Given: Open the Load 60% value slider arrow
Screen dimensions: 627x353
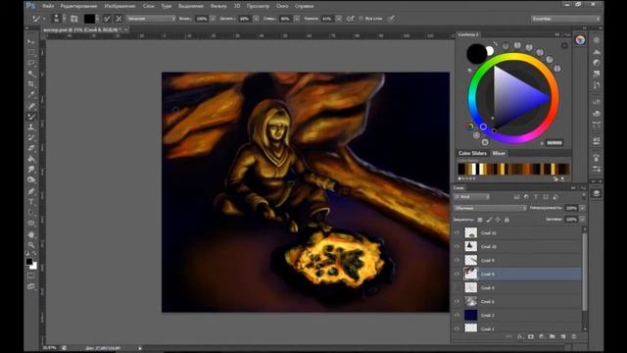Looking at the screenshot, I should [256, 19].
